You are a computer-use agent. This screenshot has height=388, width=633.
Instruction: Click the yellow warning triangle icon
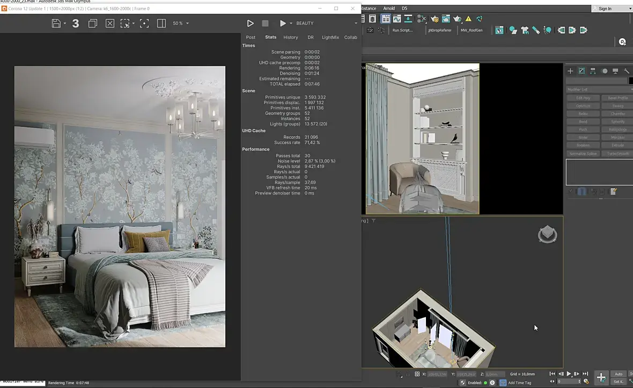pyautogui.click(x=468, y=19)
